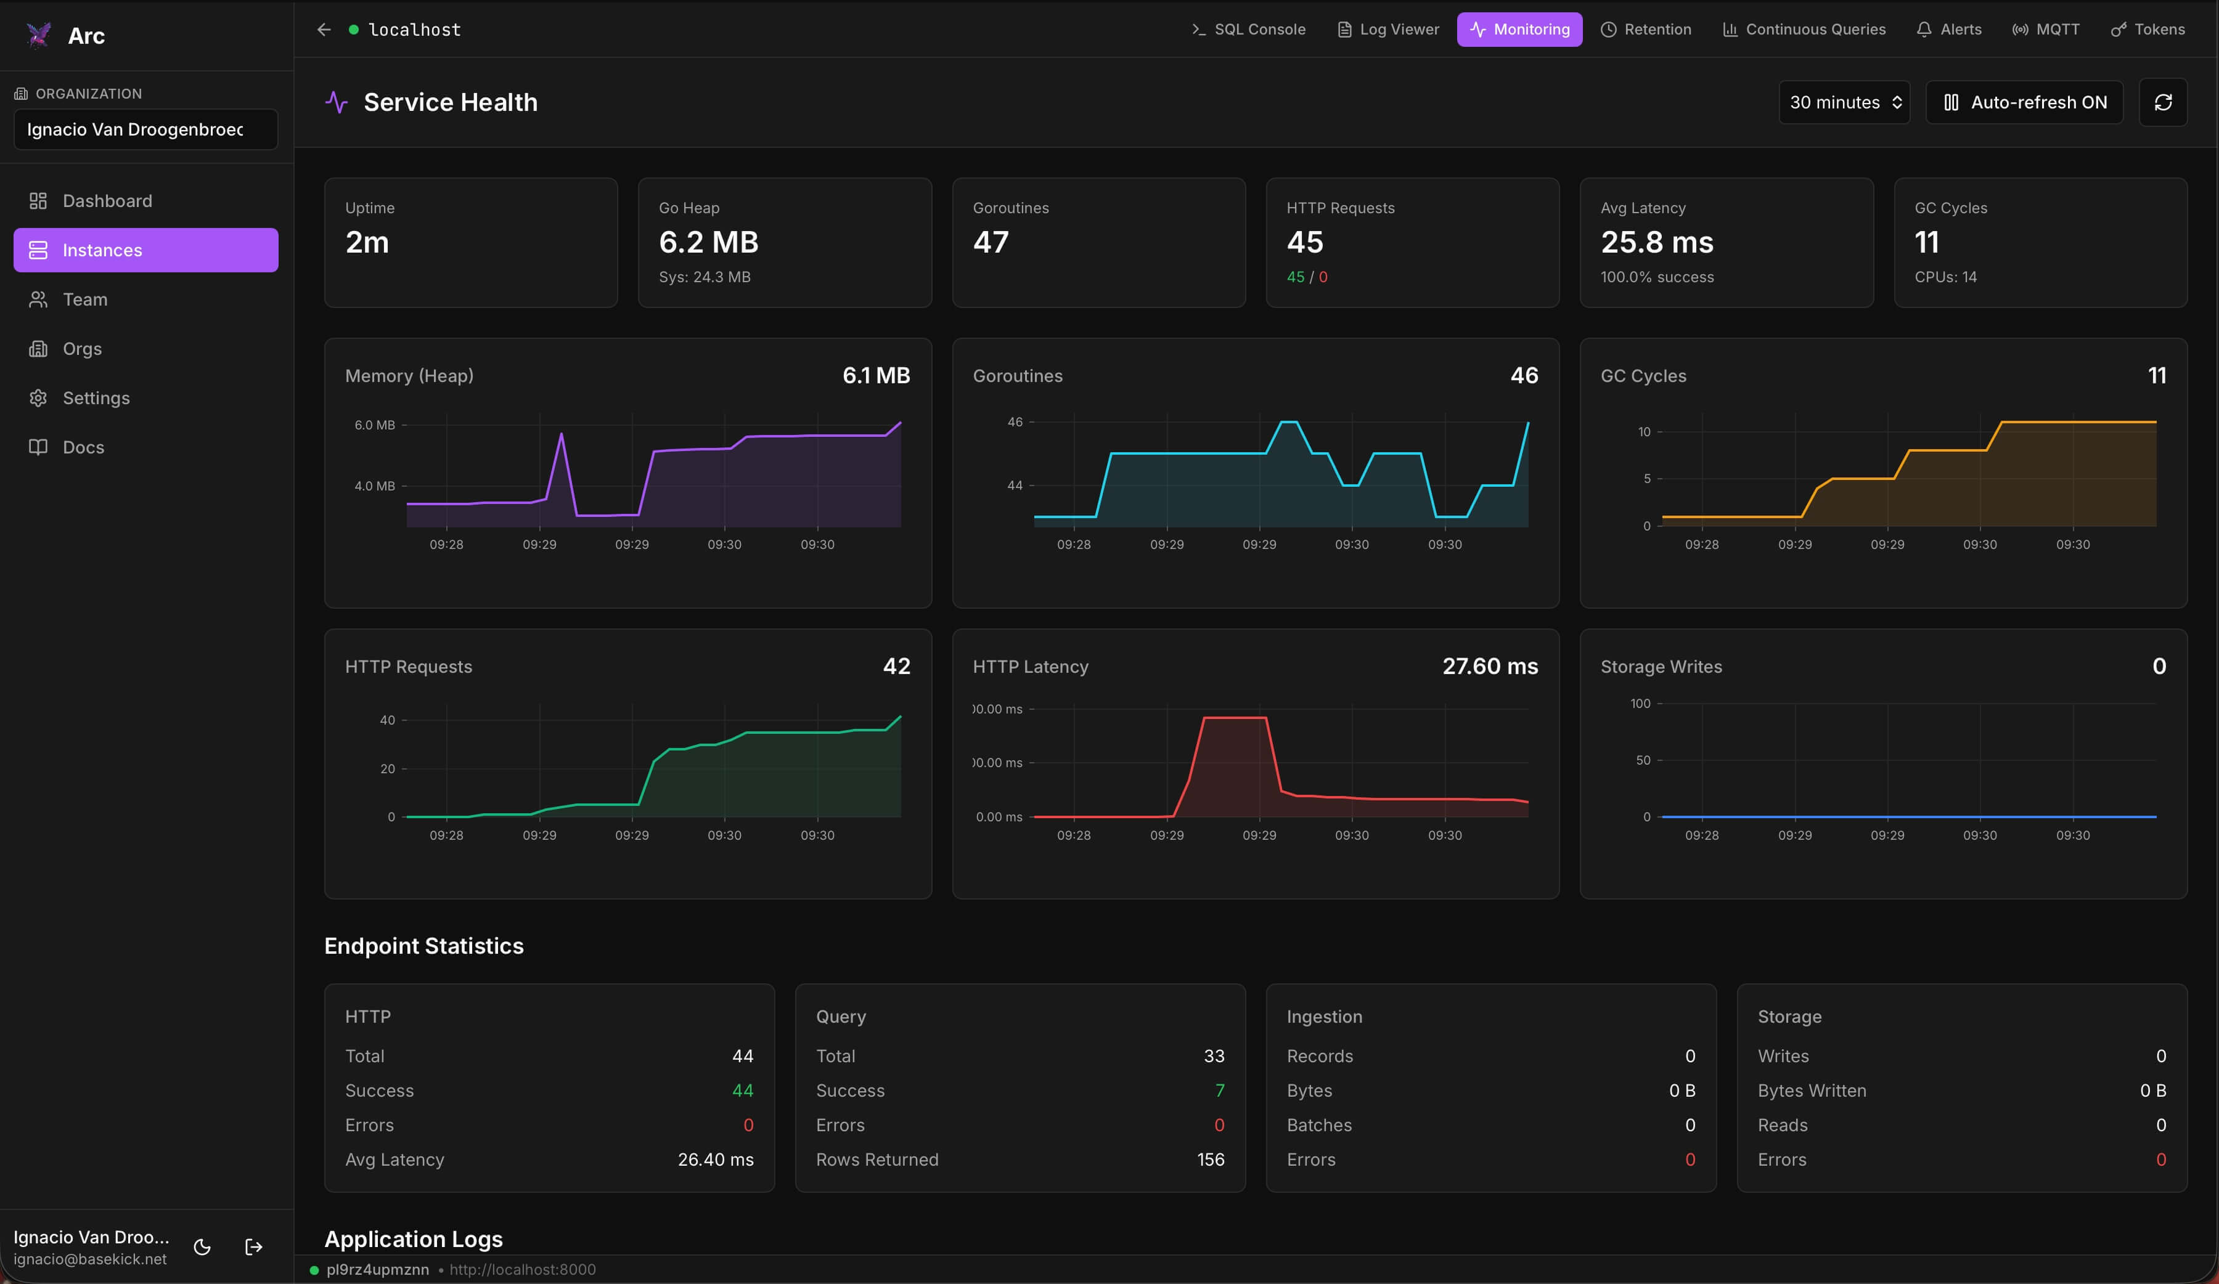
Task: Toggle dark mode with the moon icon
Action: pos(202,1247)
